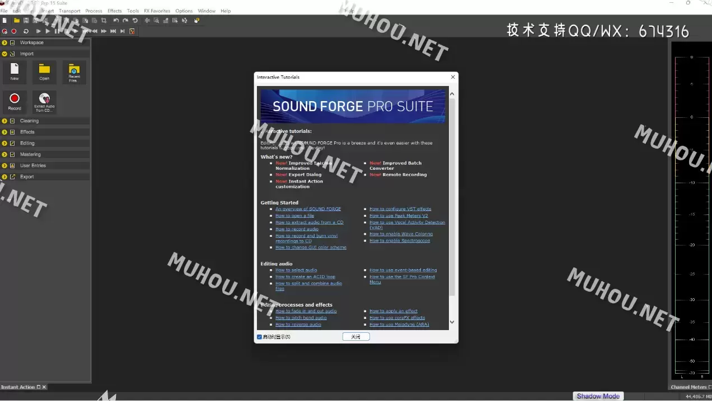This screenshot has width=712, height=401.
Task: Open the File menu
Action: pyautogui.click(x=4, y=11)
